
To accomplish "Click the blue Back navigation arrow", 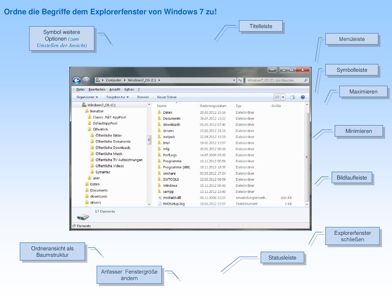I will pos(77,80).
